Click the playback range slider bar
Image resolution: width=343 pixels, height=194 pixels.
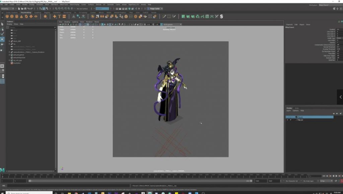point(140,181)
